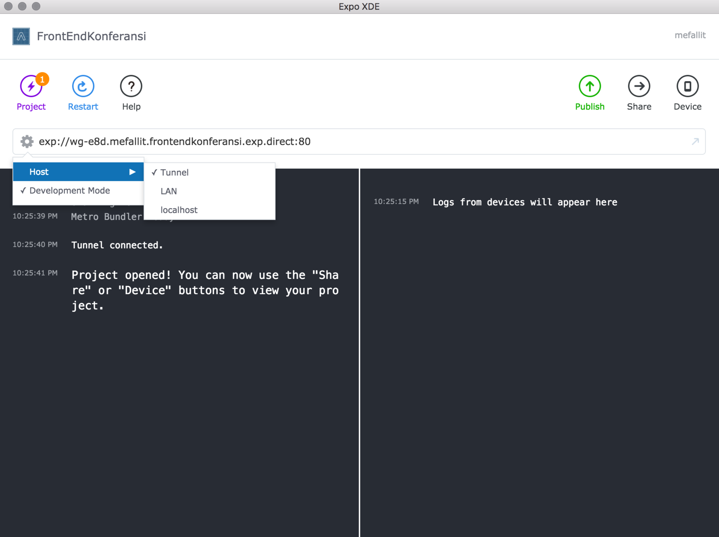Open the URL with the external arrow icon
The image size is (719, 537).
(x=695, y=142)
